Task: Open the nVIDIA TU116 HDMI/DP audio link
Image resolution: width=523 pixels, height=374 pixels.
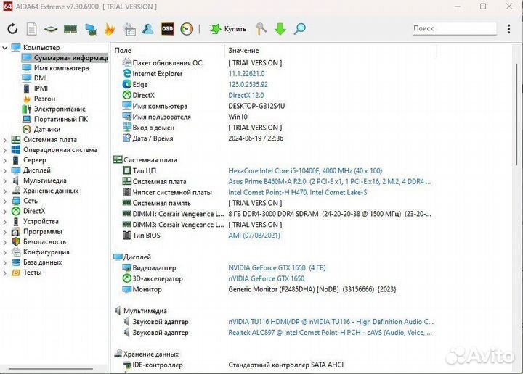Action: [x=331, y=322]
